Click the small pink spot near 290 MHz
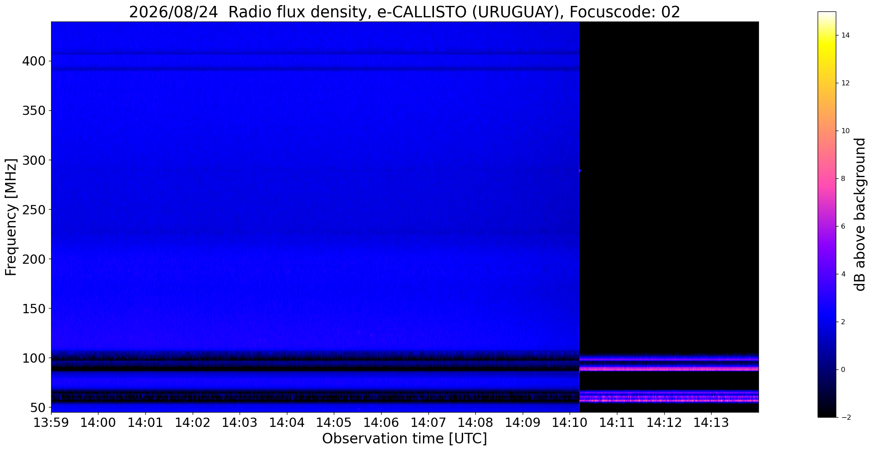873x451 pixels. coord(580,171)
